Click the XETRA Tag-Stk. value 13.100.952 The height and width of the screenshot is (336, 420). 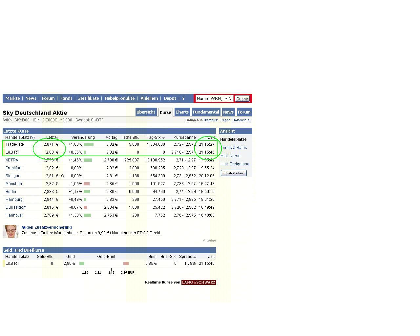(155, 160)
